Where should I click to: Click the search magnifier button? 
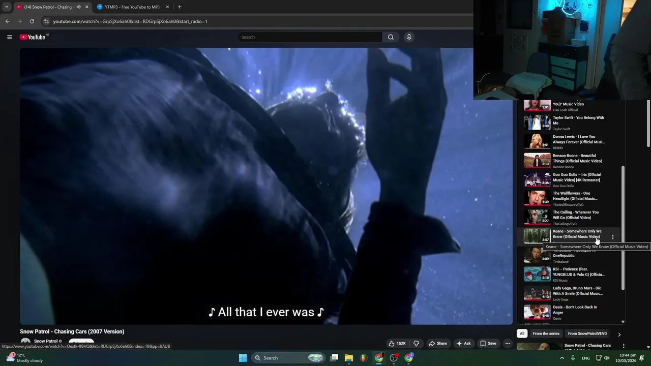click(391, 37)
